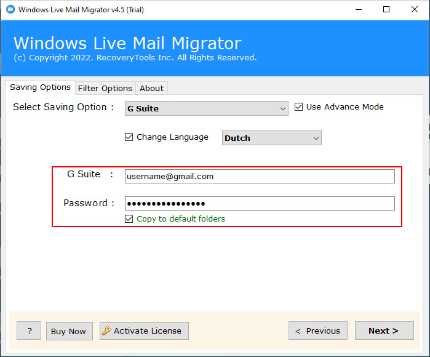Toggle Copy to default folders checkbox

pyautogui.click(x=129, y=219)
